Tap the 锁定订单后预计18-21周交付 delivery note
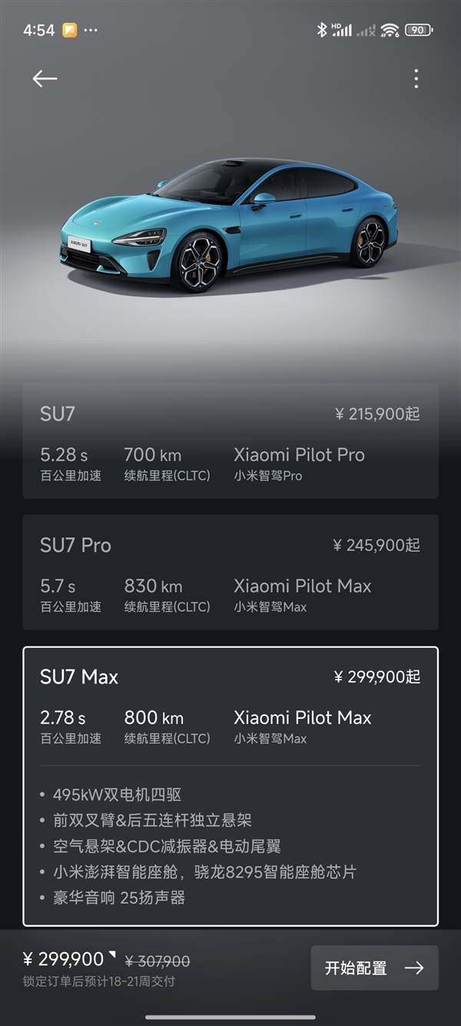The image size is (461, 1026). point(99,981)
